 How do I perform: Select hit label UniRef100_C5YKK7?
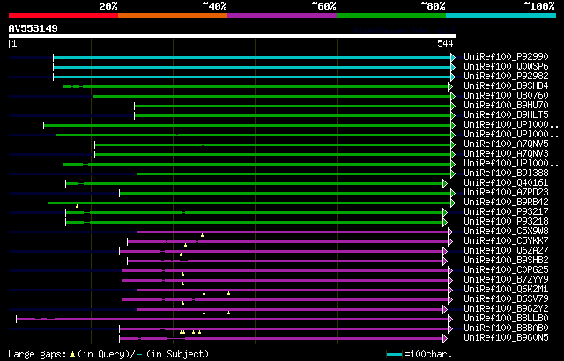click(506, 241)
